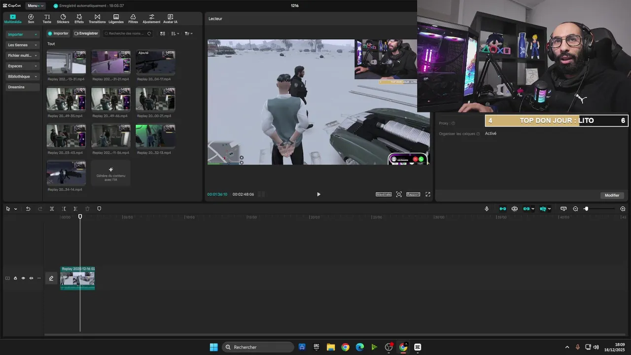Split the clip at playhead
Screen dimensions: 631x355
52,209
